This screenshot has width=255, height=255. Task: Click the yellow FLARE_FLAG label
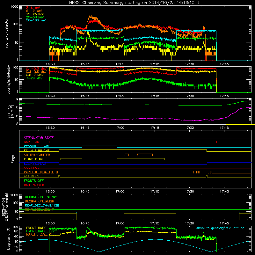click(x=33, y=159)
